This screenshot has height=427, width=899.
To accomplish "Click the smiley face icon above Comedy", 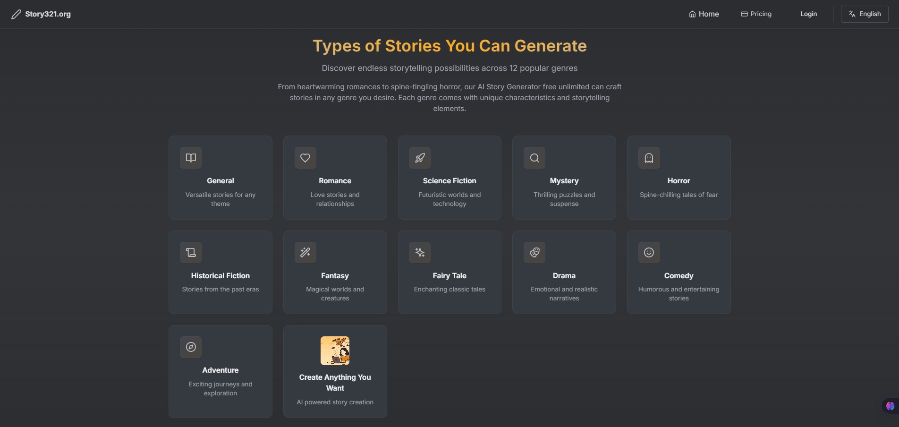I will point(649,252).
